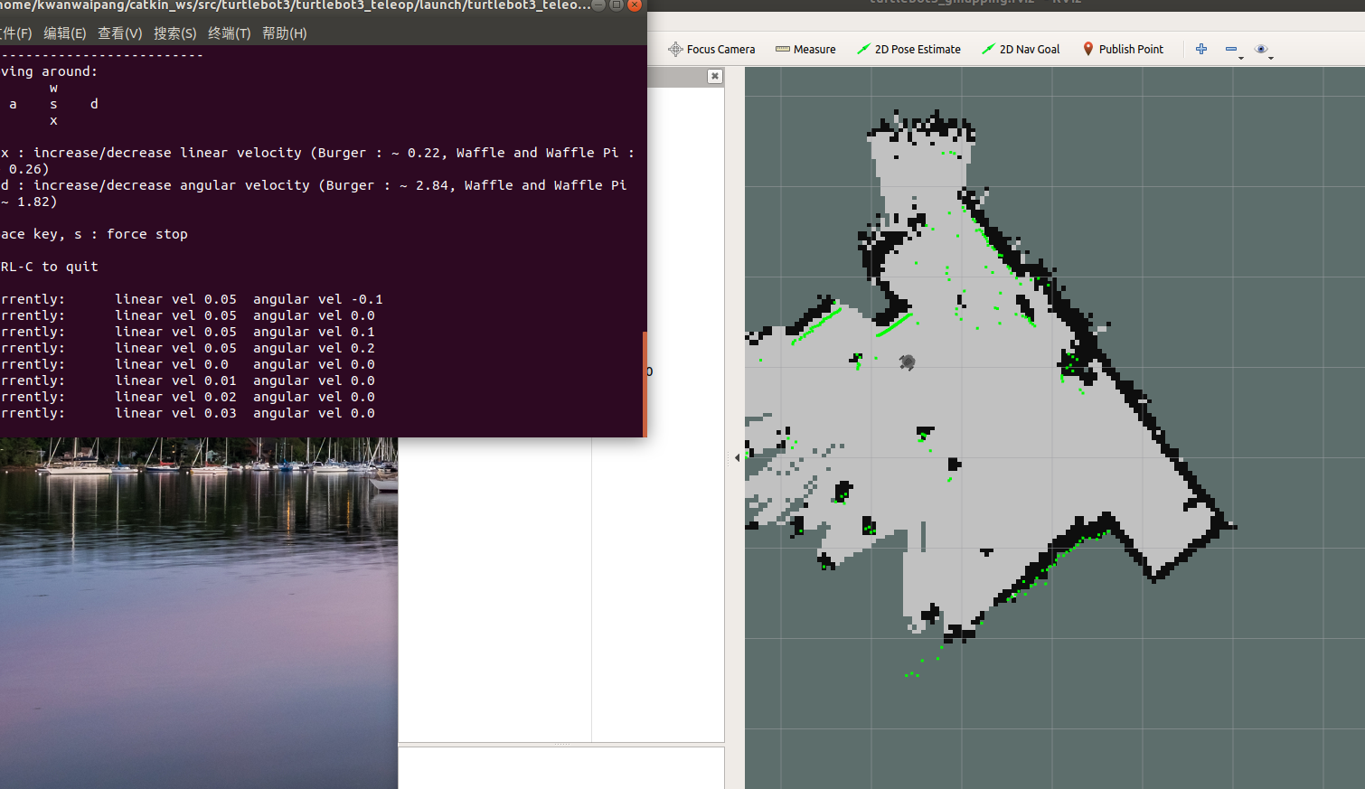This screenshot has height=789, width=1365.
Task: Open the terminal's 搜索(S) menu
Action: (x=174, y=33)
